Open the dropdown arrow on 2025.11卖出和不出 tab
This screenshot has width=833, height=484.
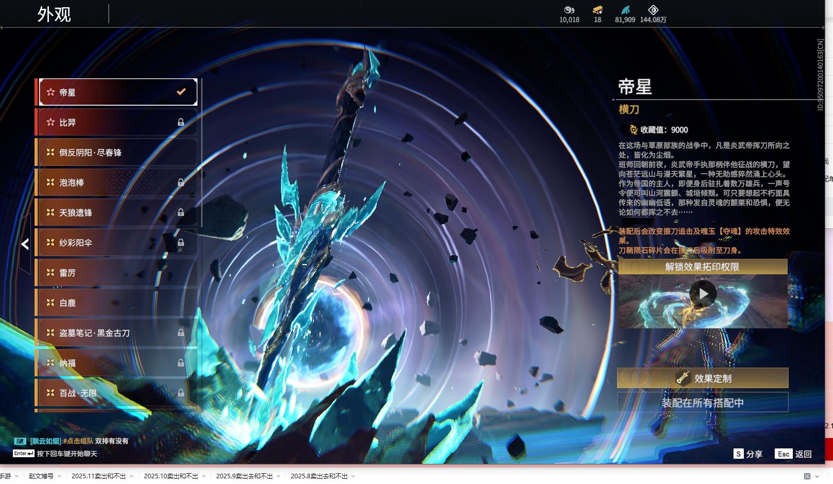[x=131, y=476]
